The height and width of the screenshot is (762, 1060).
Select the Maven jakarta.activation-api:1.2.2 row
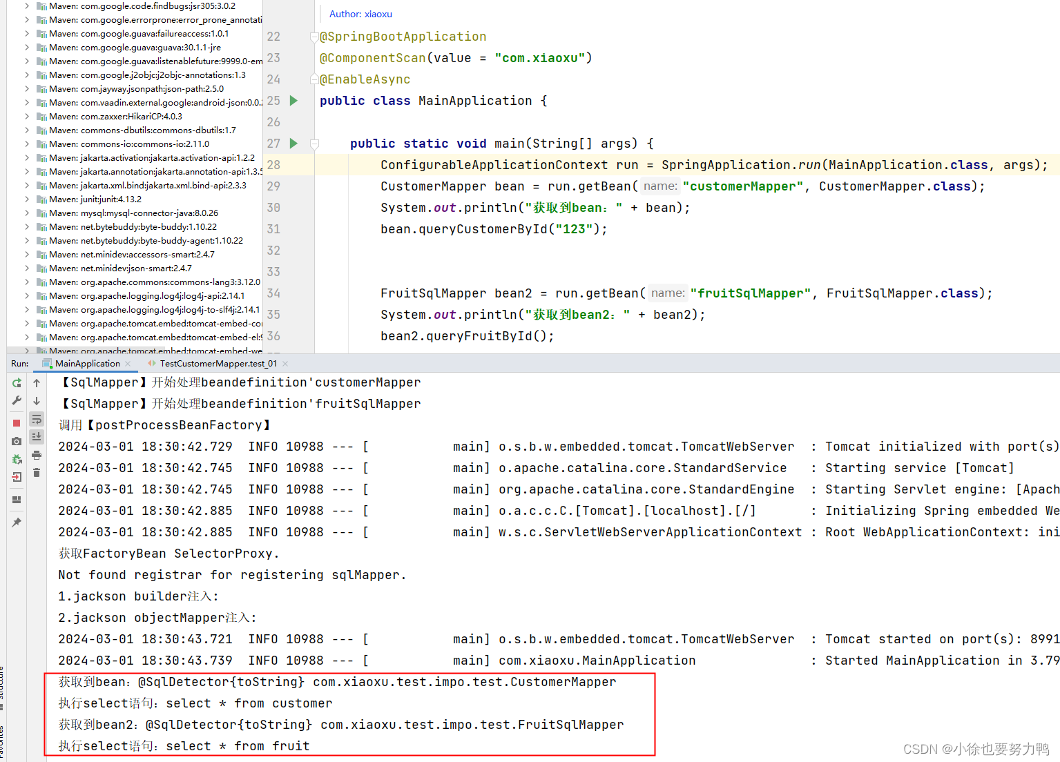coord(135,158)
